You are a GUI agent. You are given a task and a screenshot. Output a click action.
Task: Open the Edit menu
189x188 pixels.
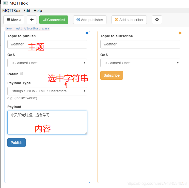point(27,11)
